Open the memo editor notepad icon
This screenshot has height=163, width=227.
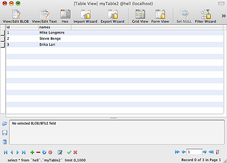tap(60, 152)
